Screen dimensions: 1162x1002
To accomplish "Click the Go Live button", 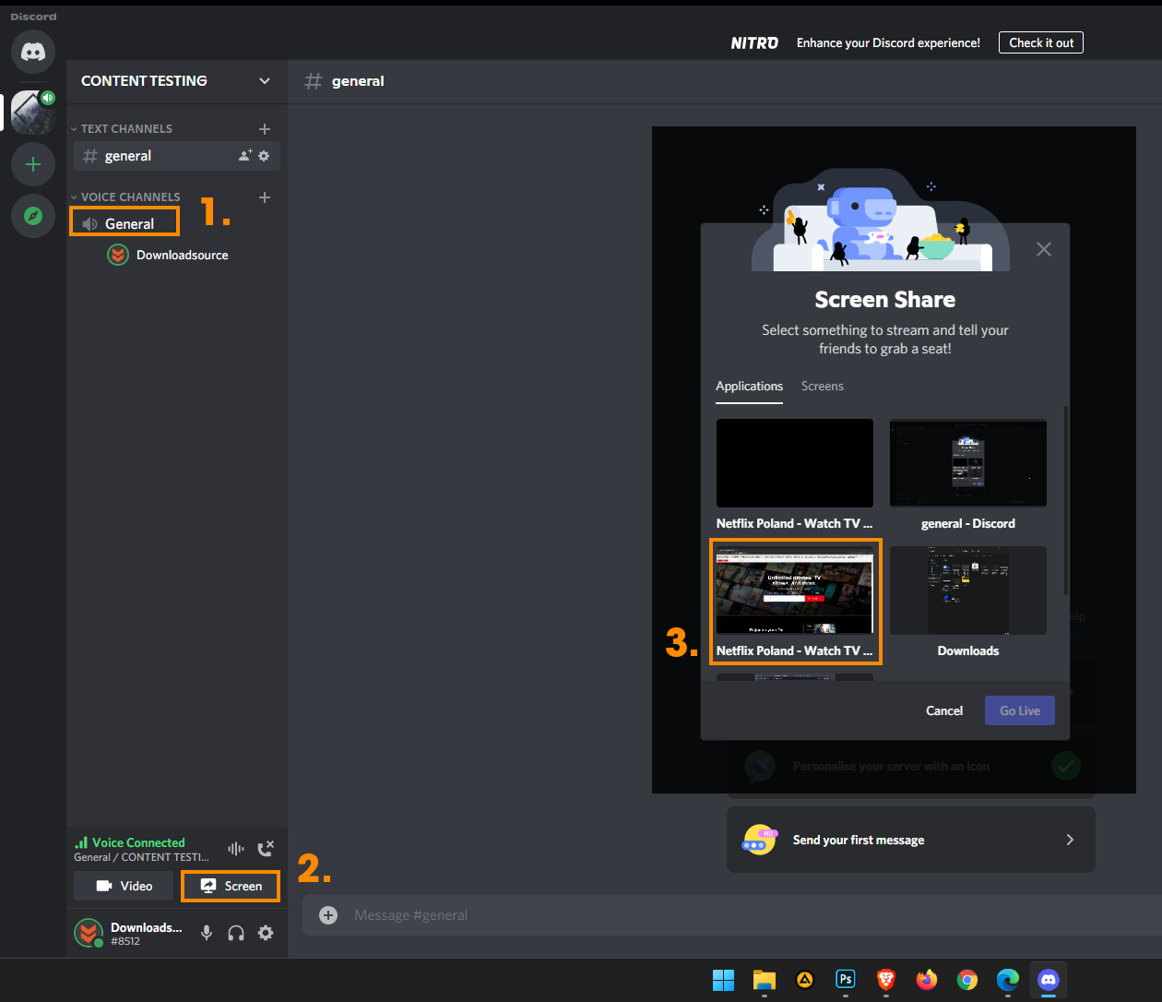I will click(1020, 710).
